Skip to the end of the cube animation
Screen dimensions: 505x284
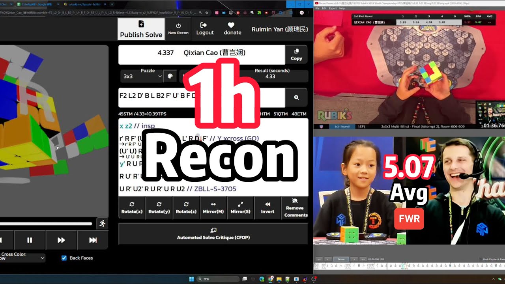[x=93, y=240]
